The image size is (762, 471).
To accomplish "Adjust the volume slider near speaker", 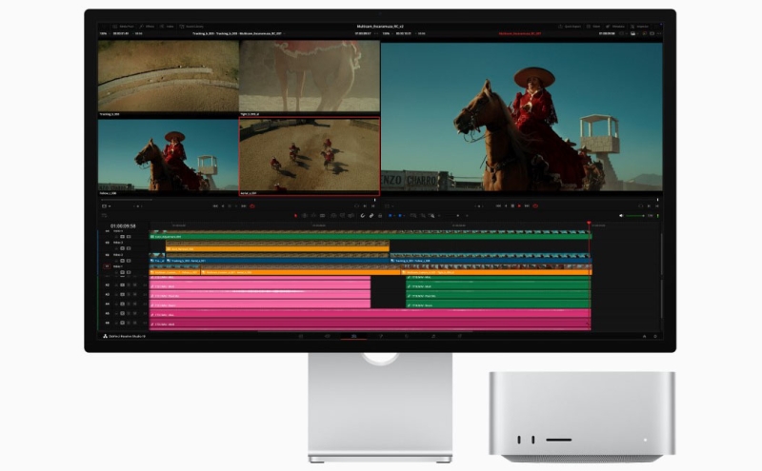I will (635, 216).
